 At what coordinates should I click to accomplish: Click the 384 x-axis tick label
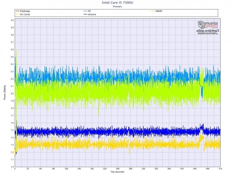coord(169,169)
